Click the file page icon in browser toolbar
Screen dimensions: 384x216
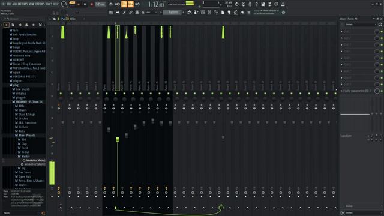[13, 25]
